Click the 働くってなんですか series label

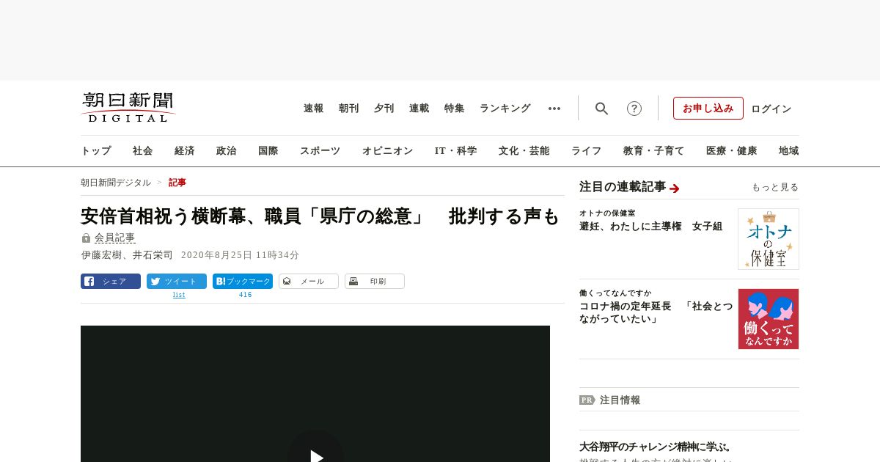615,293
